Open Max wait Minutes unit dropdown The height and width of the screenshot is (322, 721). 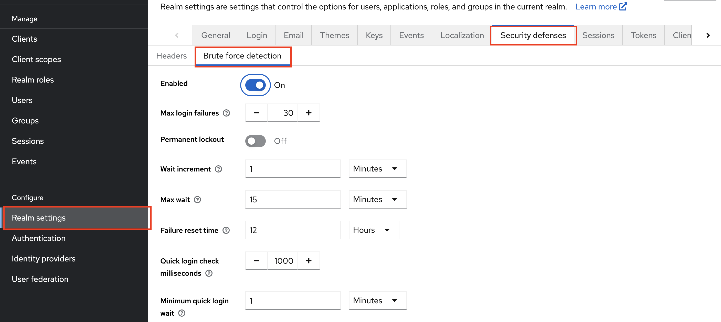click(378, 199)
